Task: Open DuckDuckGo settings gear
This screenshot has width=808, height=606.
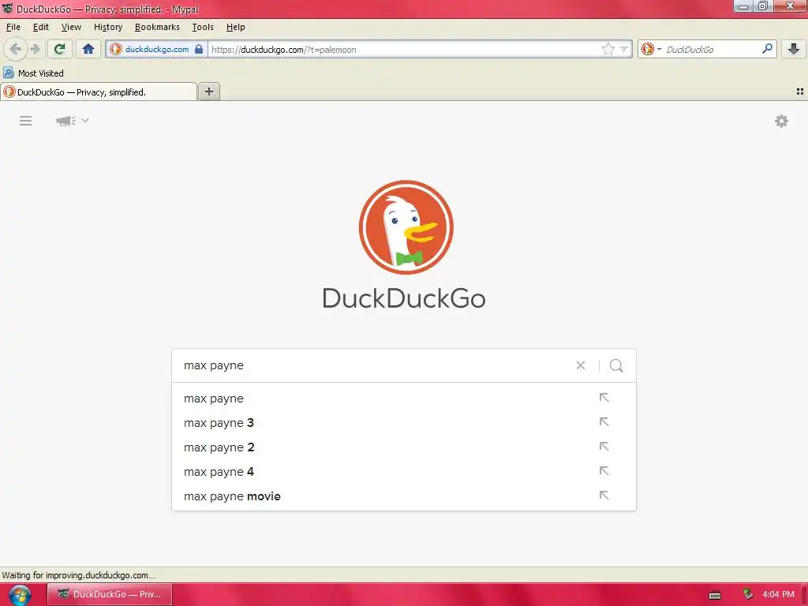Action: click(x=781, y=121)
